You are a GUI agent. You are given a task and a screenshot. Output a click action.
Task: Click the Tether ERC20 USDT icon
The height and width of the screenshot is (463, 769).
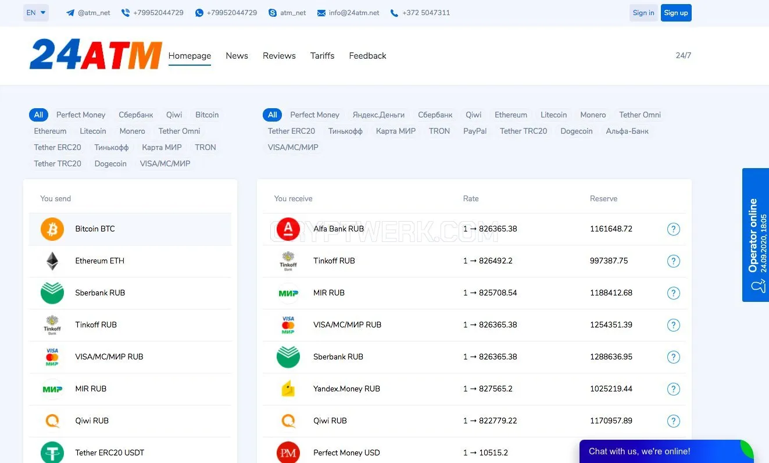(x=52, y=453)
